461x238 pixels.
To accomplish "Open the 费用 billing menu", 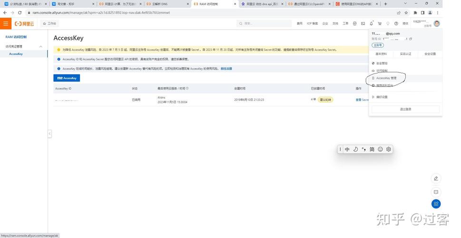I will point(299,23).
